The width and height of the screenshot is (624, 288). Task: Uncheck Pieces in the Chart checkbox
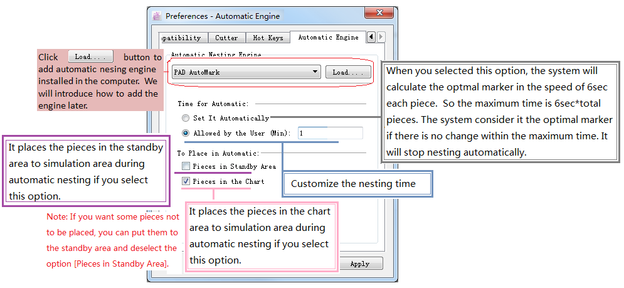(186, 181)
